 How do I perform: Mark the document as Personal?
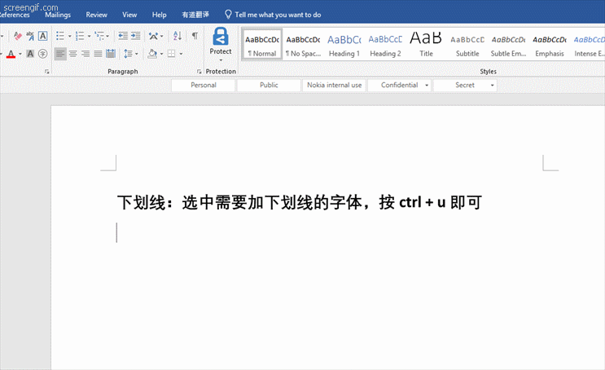click(204, 86)
